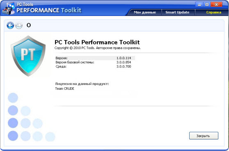Click the page title letter О
The width and height of the screenshot is (229, 151).
click(x=29, y=25)
